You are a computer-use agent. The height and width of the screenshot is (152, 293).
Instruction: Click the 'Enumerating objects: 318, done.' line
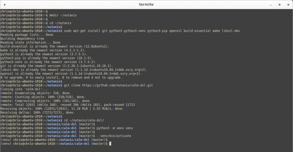(36, 93)
